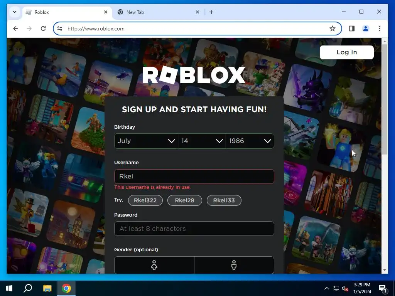Image resolution: width=395 pixels, height=296 pixels.
Task: Go back with the browser back arrow
Action: (x=15, y=29)
